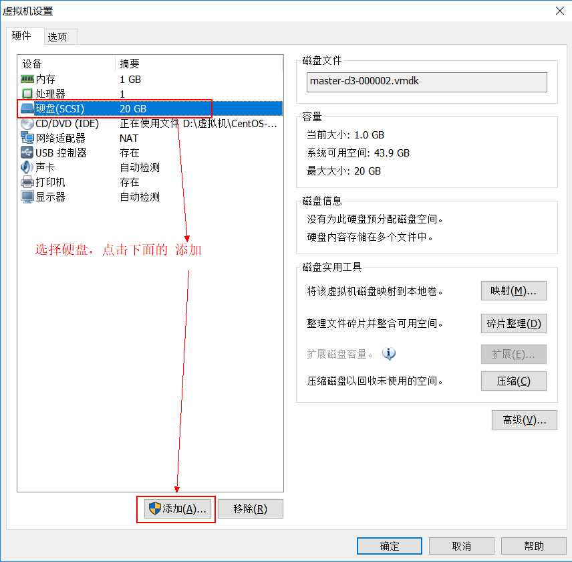Click 移除(R) to remove the device

[x=251, y=508]
